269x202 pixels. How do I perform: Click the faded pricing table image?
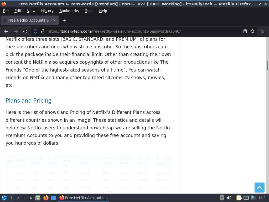pos(89,174)
